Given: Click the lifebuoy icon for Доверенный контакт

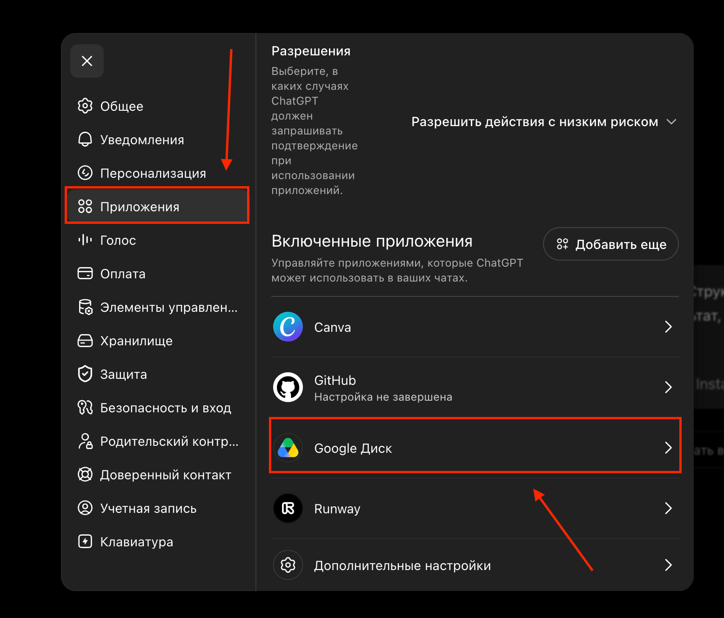Looking at the screenshot, I should (85, 475).
